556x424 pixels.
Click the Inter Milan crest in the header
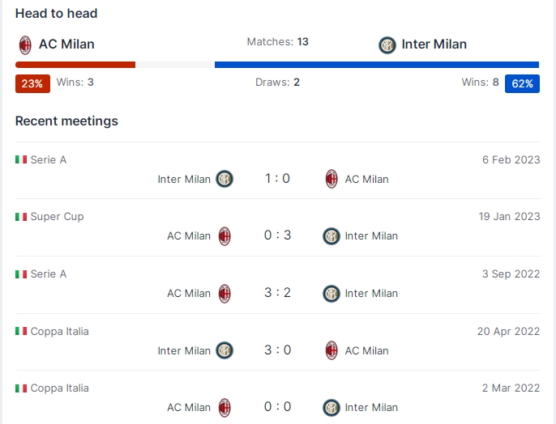pos(387,45)
